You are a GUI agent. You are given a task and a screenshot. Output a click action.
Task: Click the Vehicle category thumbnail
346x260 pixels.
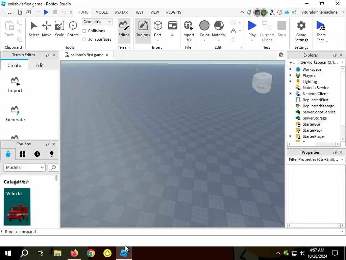point(17,207)
